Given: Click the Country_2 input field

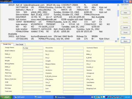Looking at the screenshot, I should pyautogui.click(x=114, y=67).
